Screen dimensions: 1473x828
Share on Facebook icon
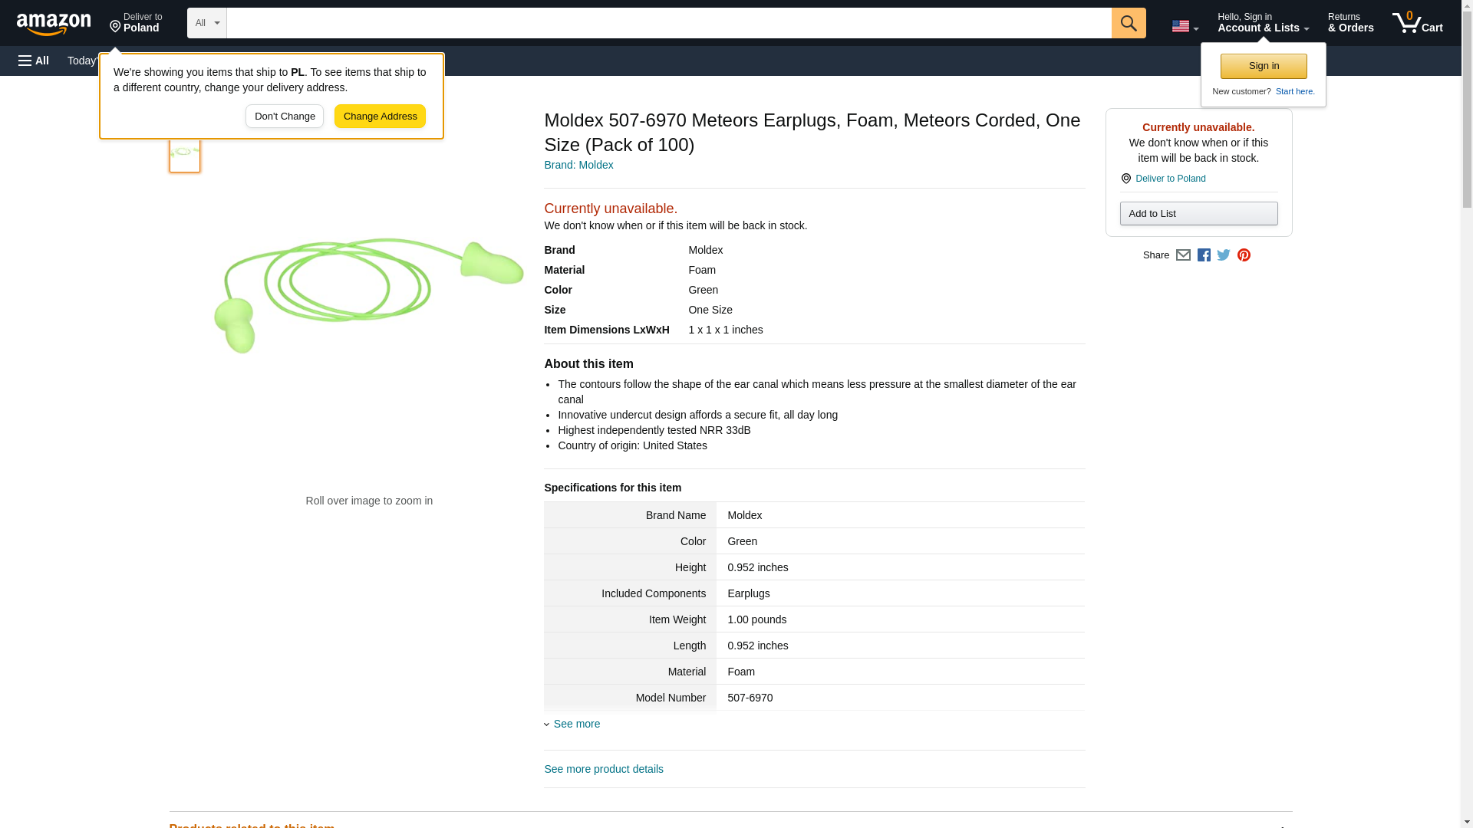tap(1204, 255)
